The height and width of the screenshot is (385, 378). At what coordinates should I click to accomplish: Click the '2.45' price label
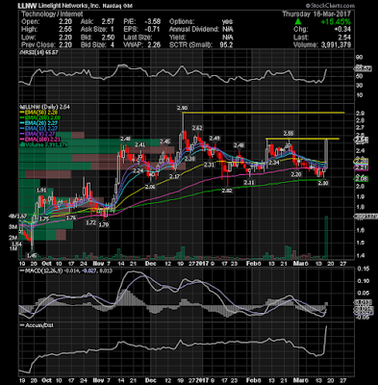(x=165, y=141)
